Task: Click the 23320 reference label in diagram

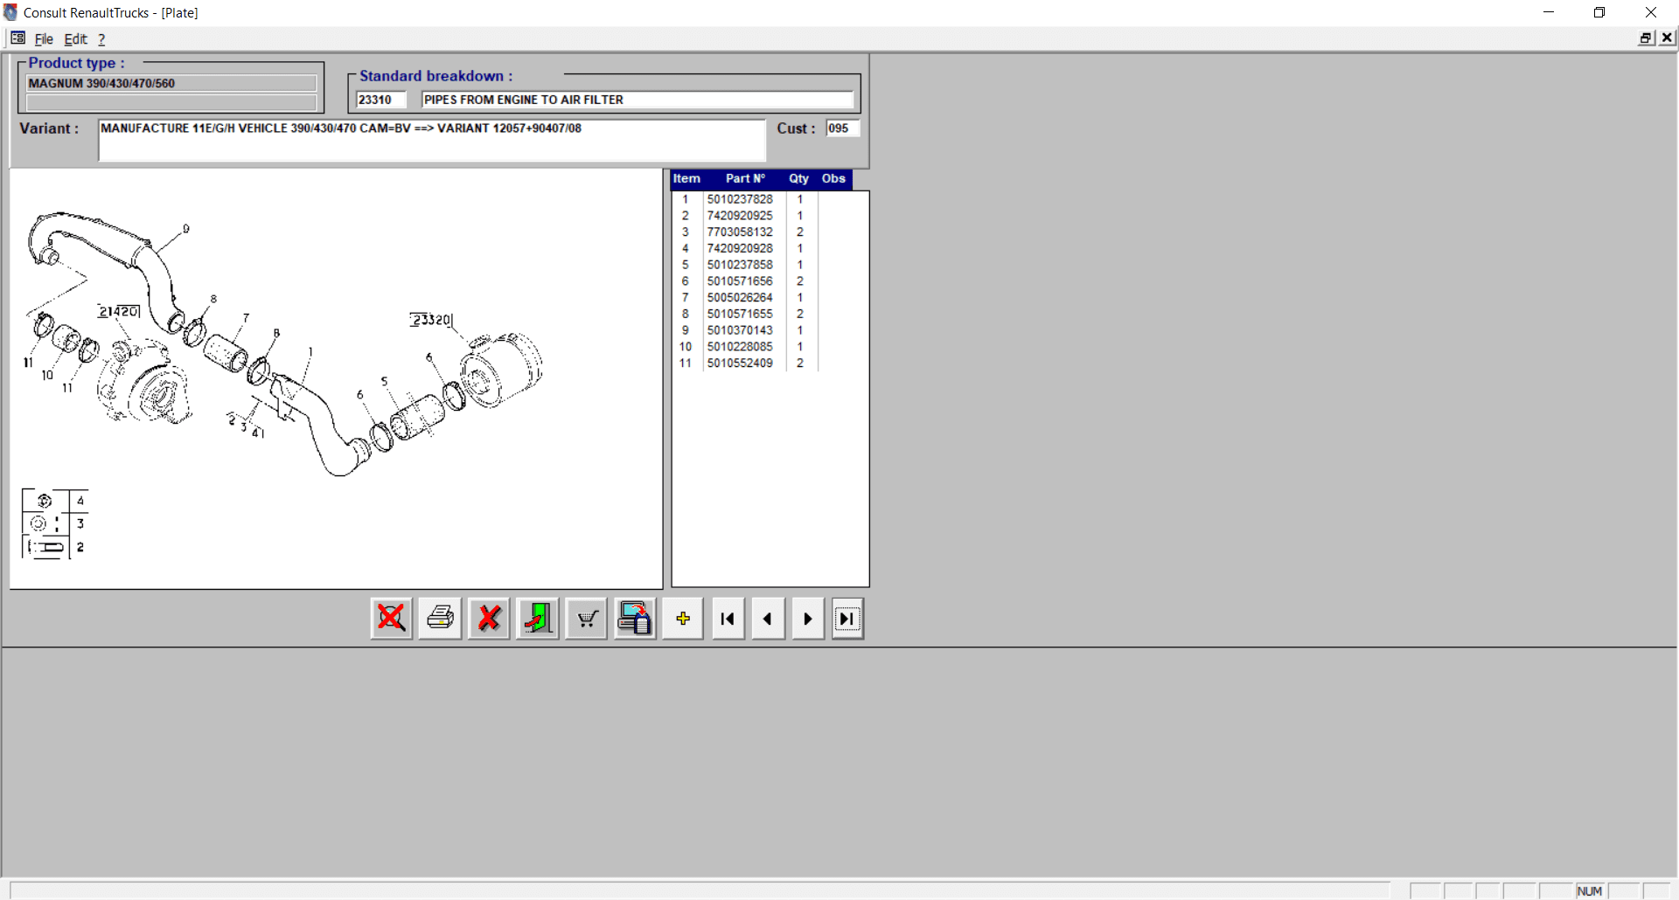Action: [432, 320]
